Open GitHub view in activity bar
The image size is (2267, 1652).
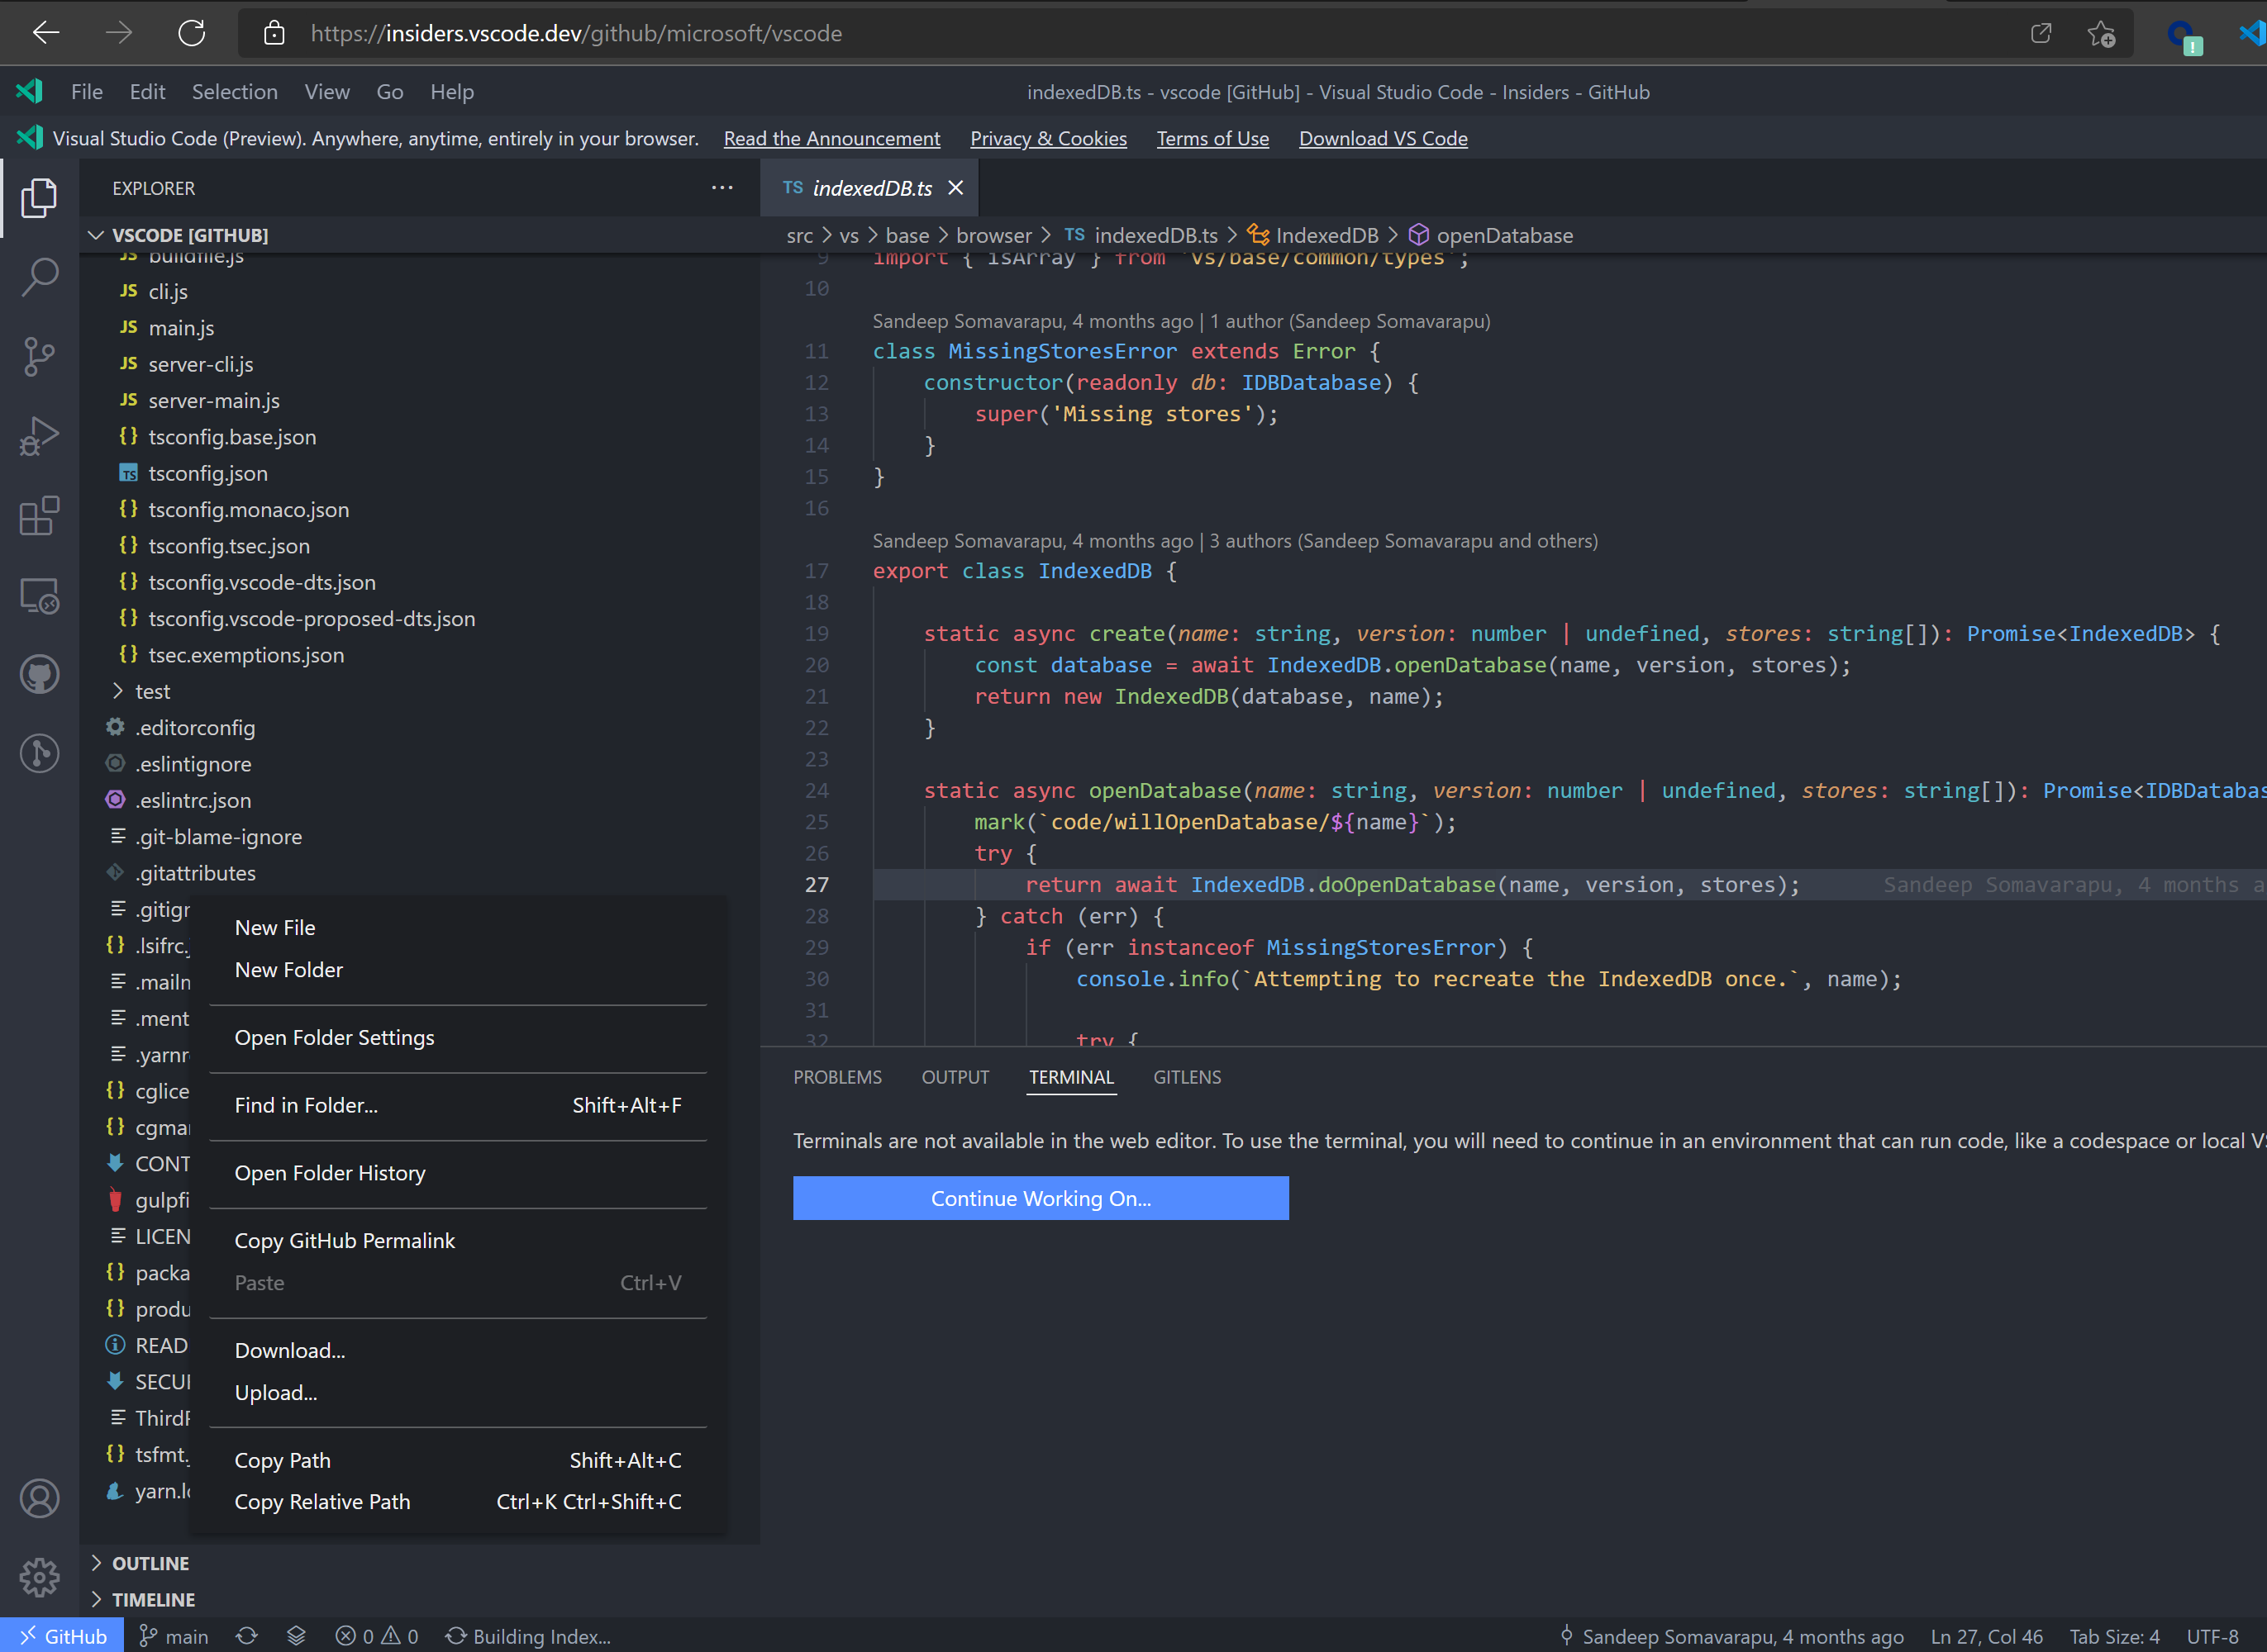coord(40,675)
